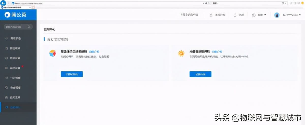Open feature intro link beside cube app title
This screenshot has width=305, height=125.
coord(94,52)
